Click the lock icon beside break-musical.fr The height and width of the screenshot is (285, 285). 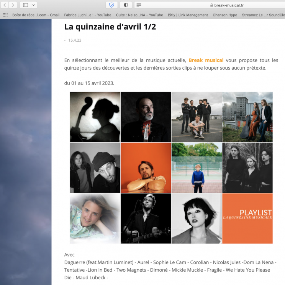(211, 5)
